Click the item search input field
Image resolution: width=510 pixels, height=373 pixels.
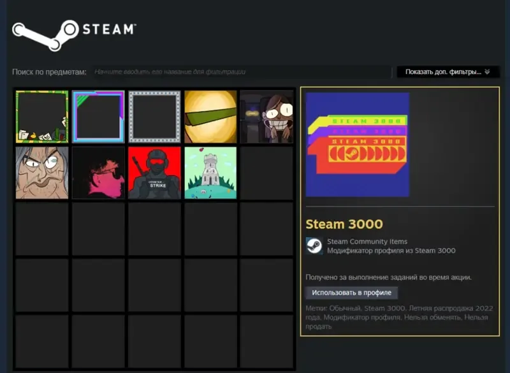coord(241,72)
